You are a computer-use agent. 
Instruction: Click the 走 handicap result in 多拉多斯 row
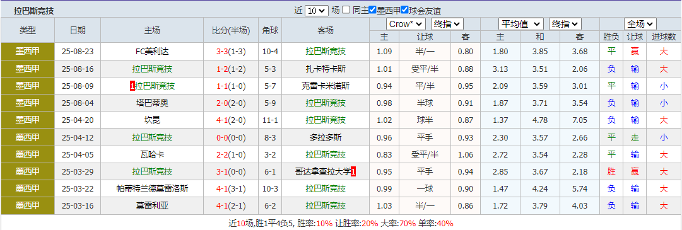point(635,137)
